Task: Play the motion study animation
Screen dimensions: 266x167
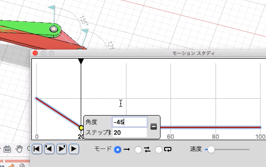Action: click(x=74, y=149)
